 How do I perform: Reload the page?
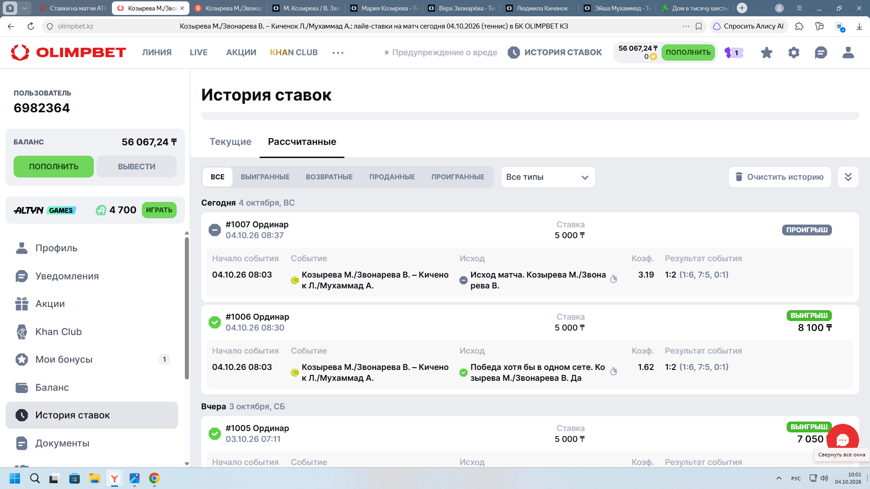coord(31,26)
